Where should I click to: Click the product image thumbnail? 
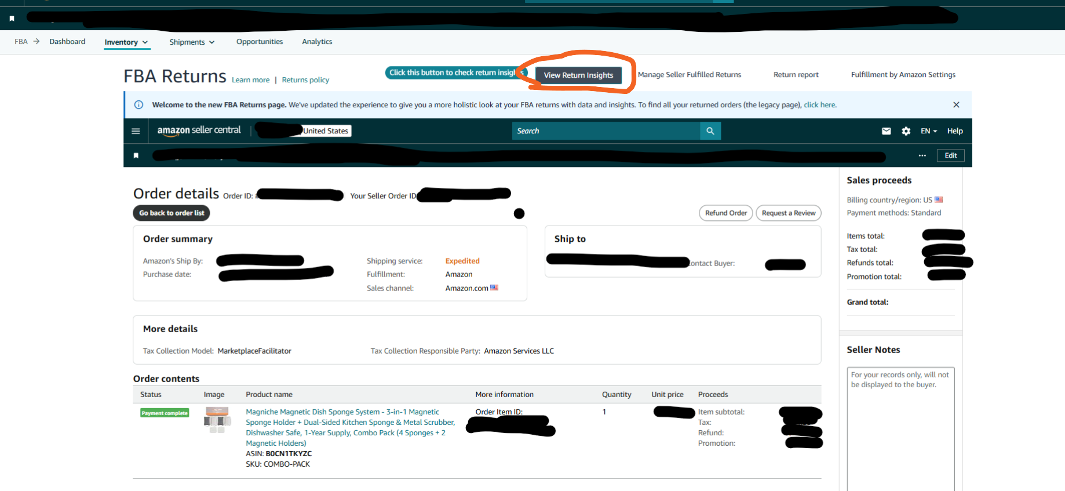(x=217, y=420)
